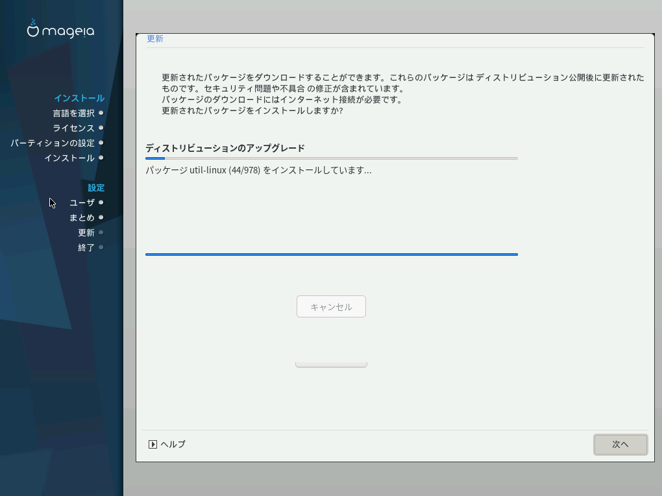Click the bullet beside ユーザ
The image size is (662, 496).
tap(101, 203)
